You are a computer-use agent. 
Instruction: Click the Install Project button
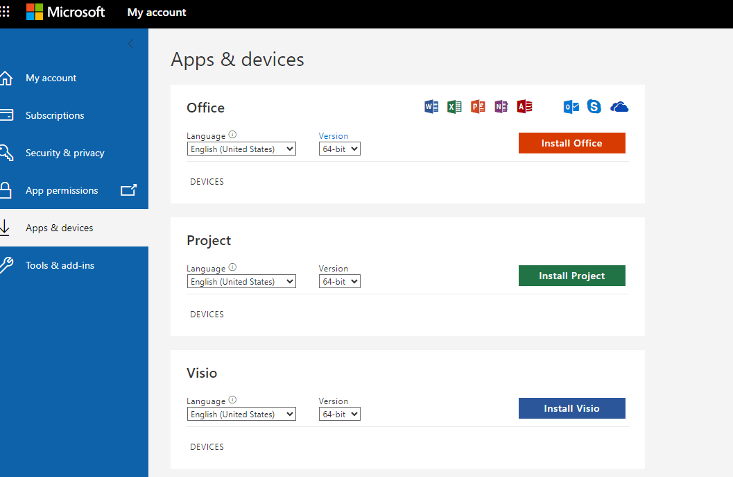pyautogui.click(x=571, y=276)
